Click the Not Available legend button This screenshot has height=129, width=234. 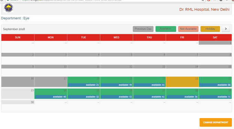188,29
